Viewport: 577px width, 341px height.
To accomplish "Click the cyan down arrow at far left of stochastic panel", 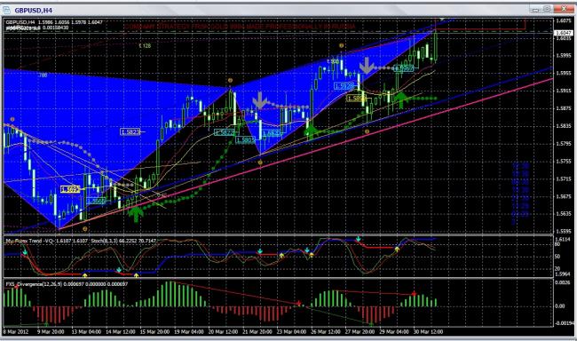I will (x=25, y=252).
